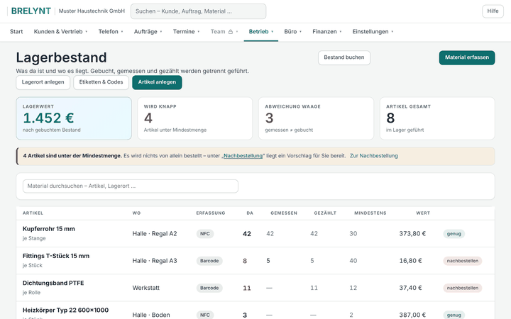
Task: Expand the Büro menu
Action: pos(292,32)
